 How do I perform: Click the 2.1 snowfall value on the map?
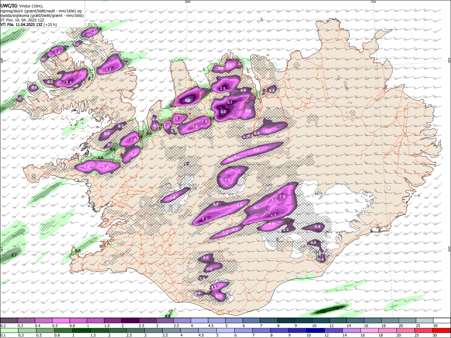[x=273, y=214]
